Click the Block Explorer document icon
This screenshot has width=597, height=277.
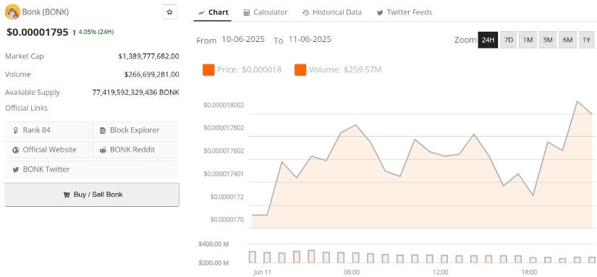pyautogui.click(x=103, y=130)
